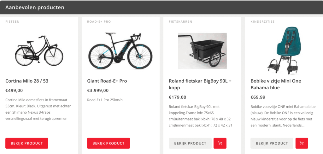This screenshot has width=323, height=154.
Task: Open the Giant Road-E+ Pro title link
Action: (x=107, y=81)
